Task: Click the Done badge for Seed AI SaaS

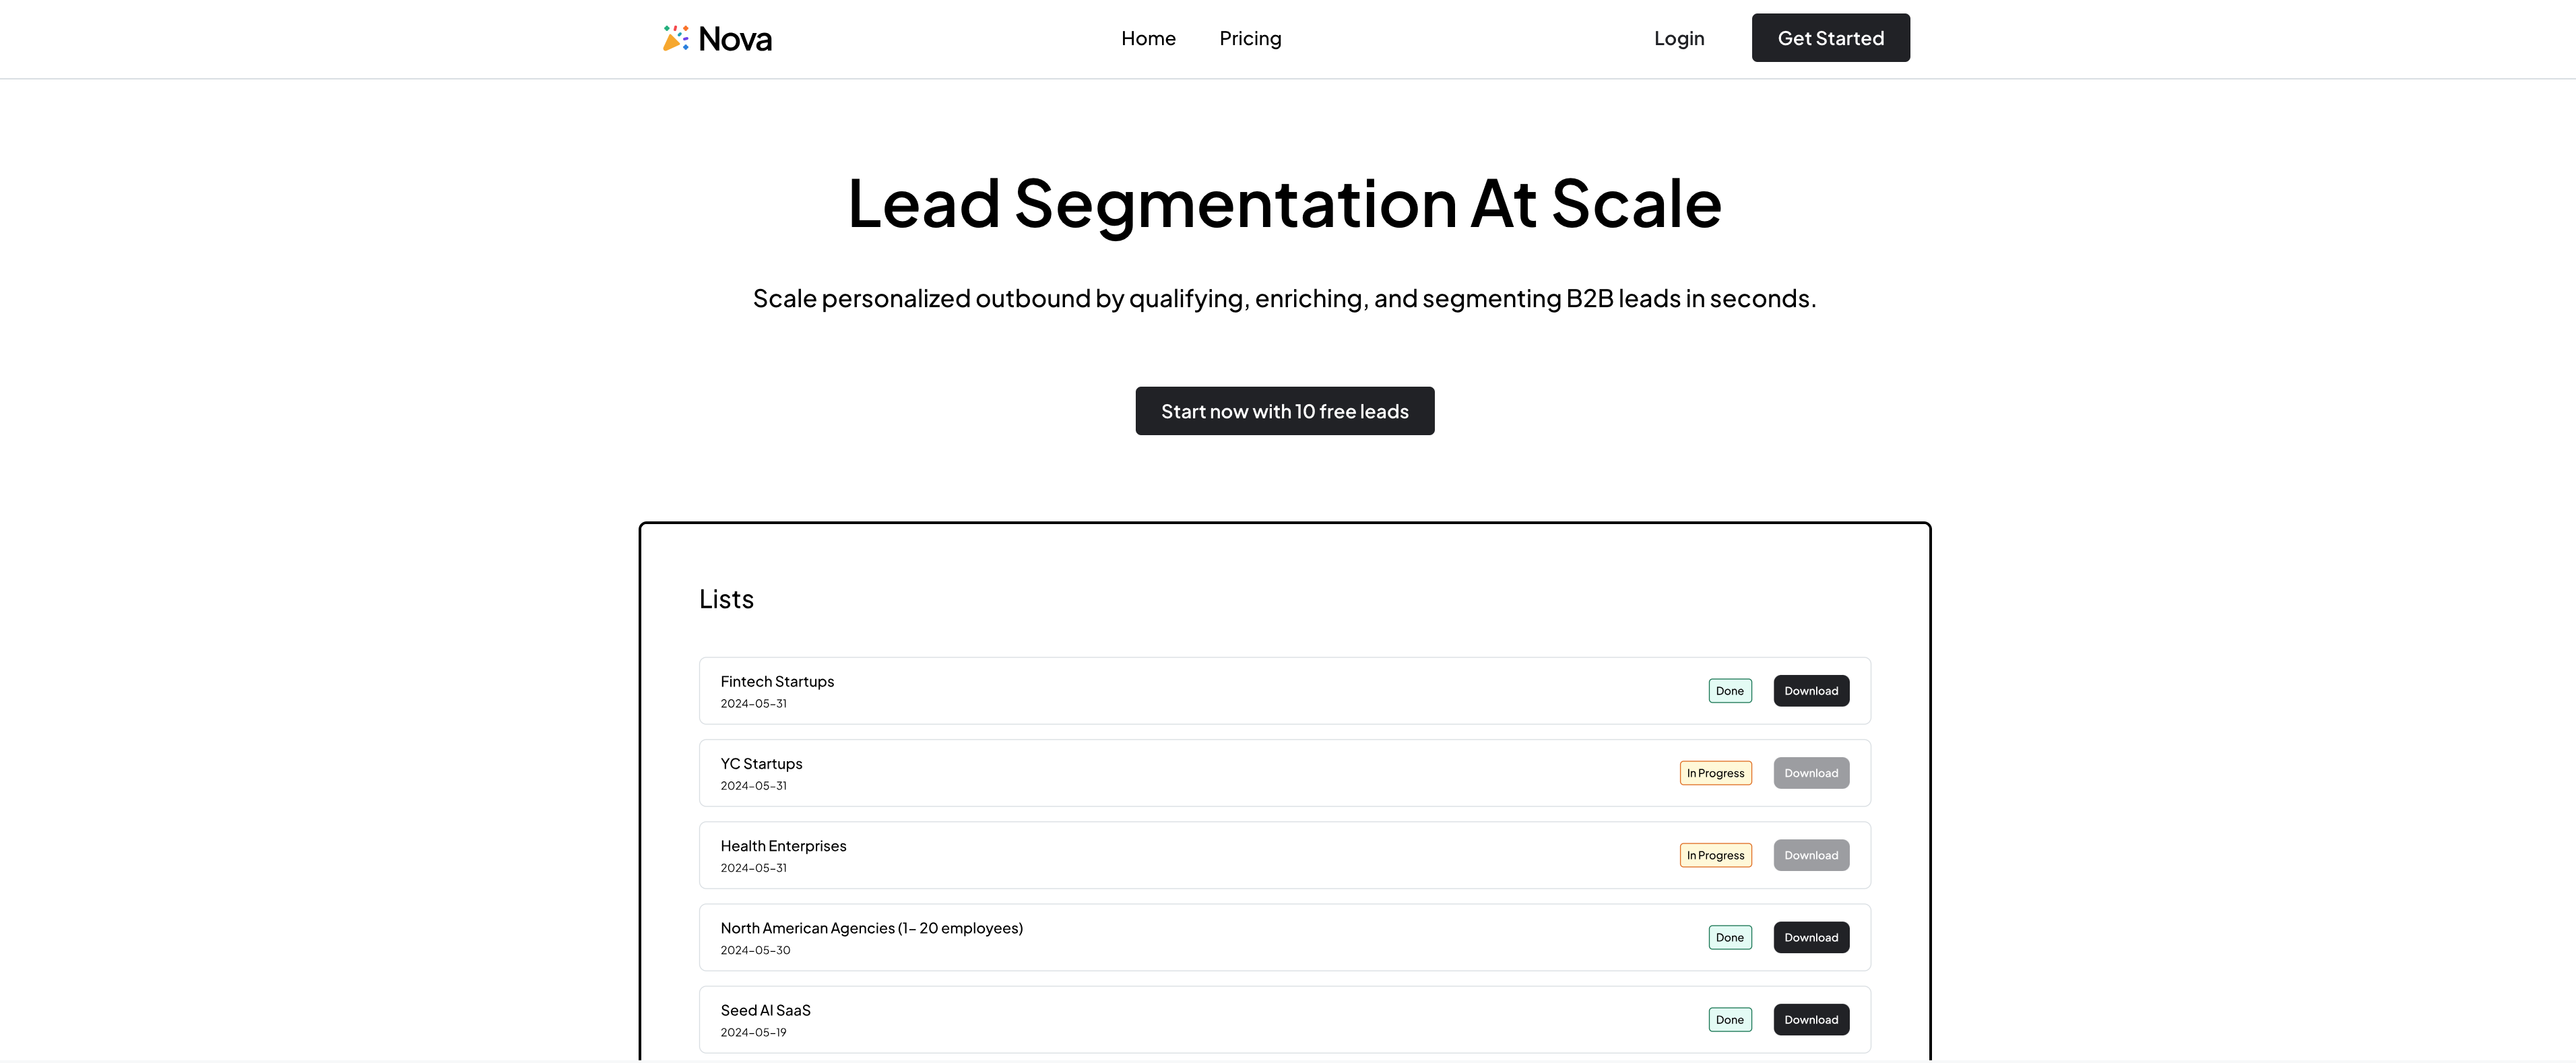Action: [x=1729, y=1019]
